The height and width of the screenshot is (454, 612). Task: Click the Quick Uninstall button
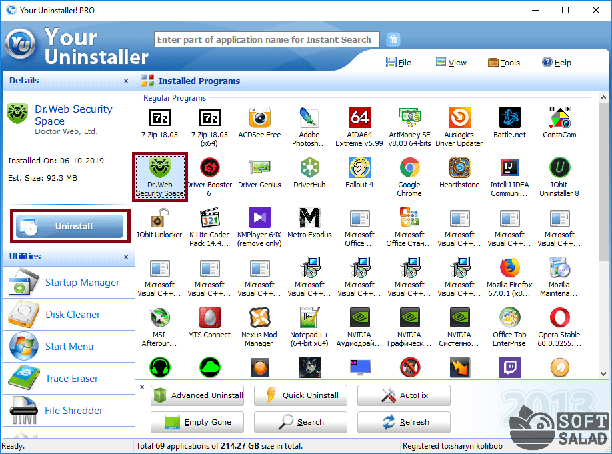click(300, 395)
